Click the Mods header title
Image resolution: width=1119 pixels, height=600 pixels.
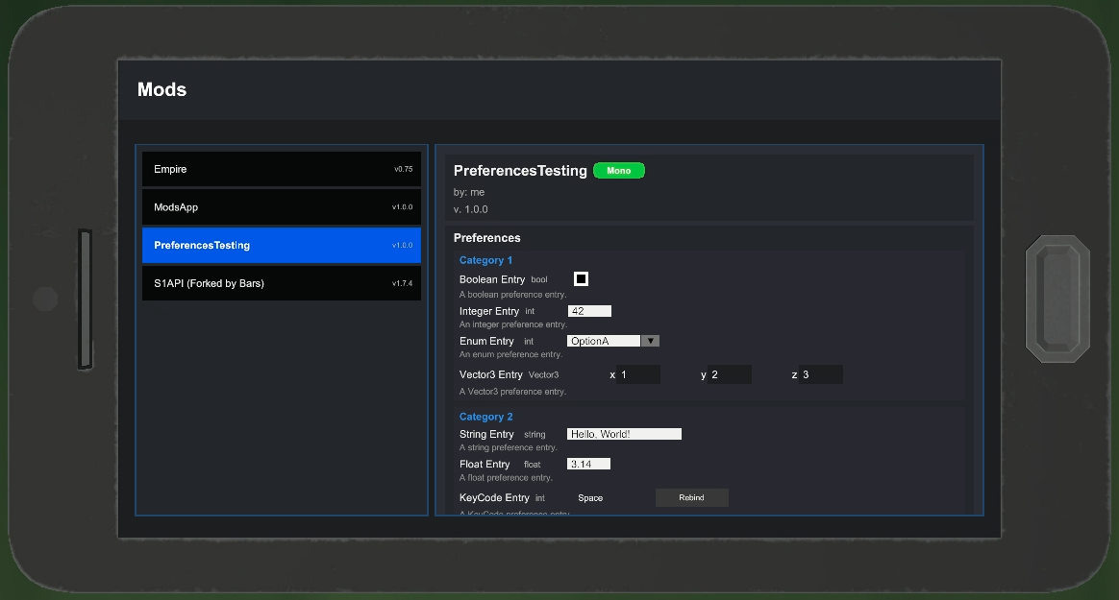[162, 89]
